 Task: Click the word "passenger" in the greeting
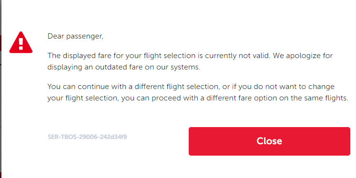coord(84,37)
